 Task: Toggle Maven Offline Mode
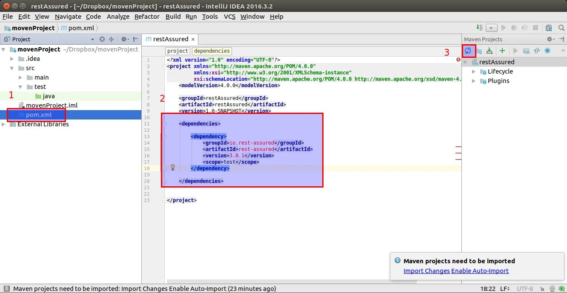(537, 51)
